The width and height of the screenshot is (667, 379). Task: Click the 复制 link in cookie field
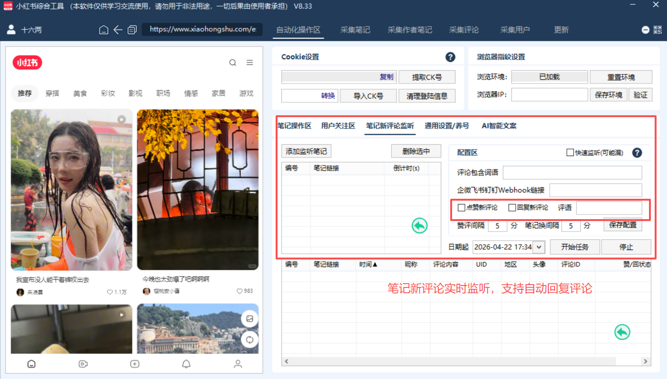(x=387, y=77)
